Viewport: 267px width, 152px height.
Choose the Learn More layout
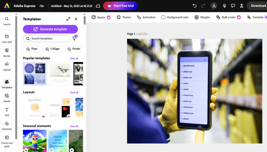(x=35, y=108)
